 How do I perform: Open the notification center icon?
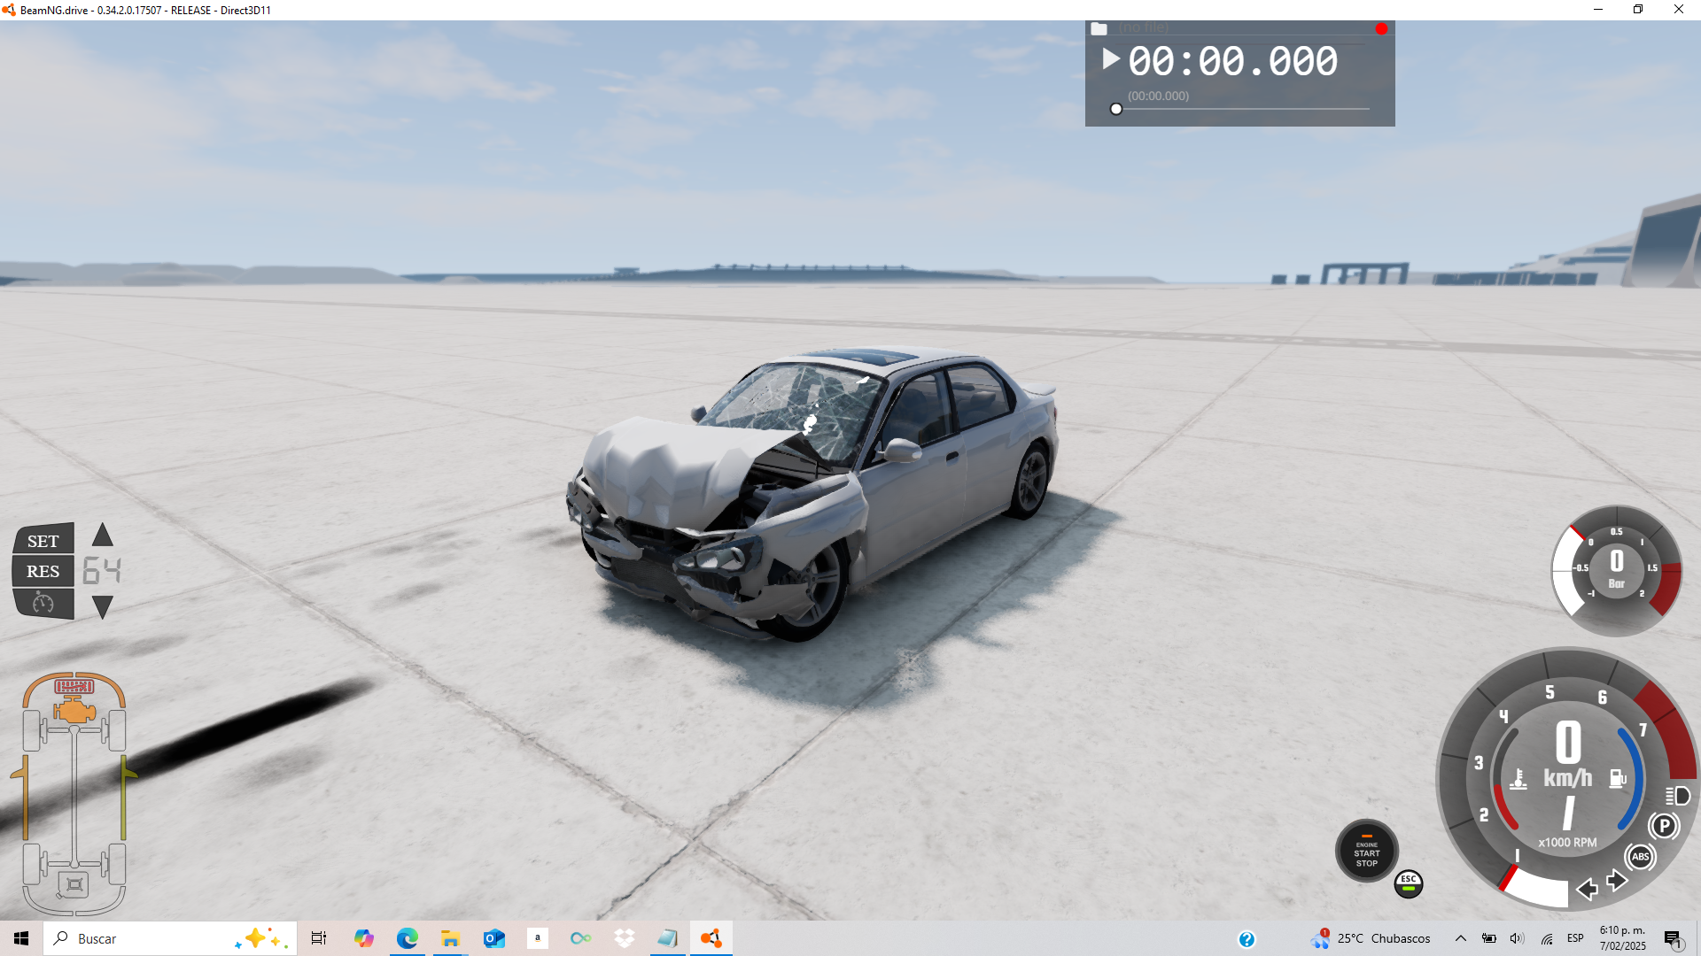click(1673, 938)
